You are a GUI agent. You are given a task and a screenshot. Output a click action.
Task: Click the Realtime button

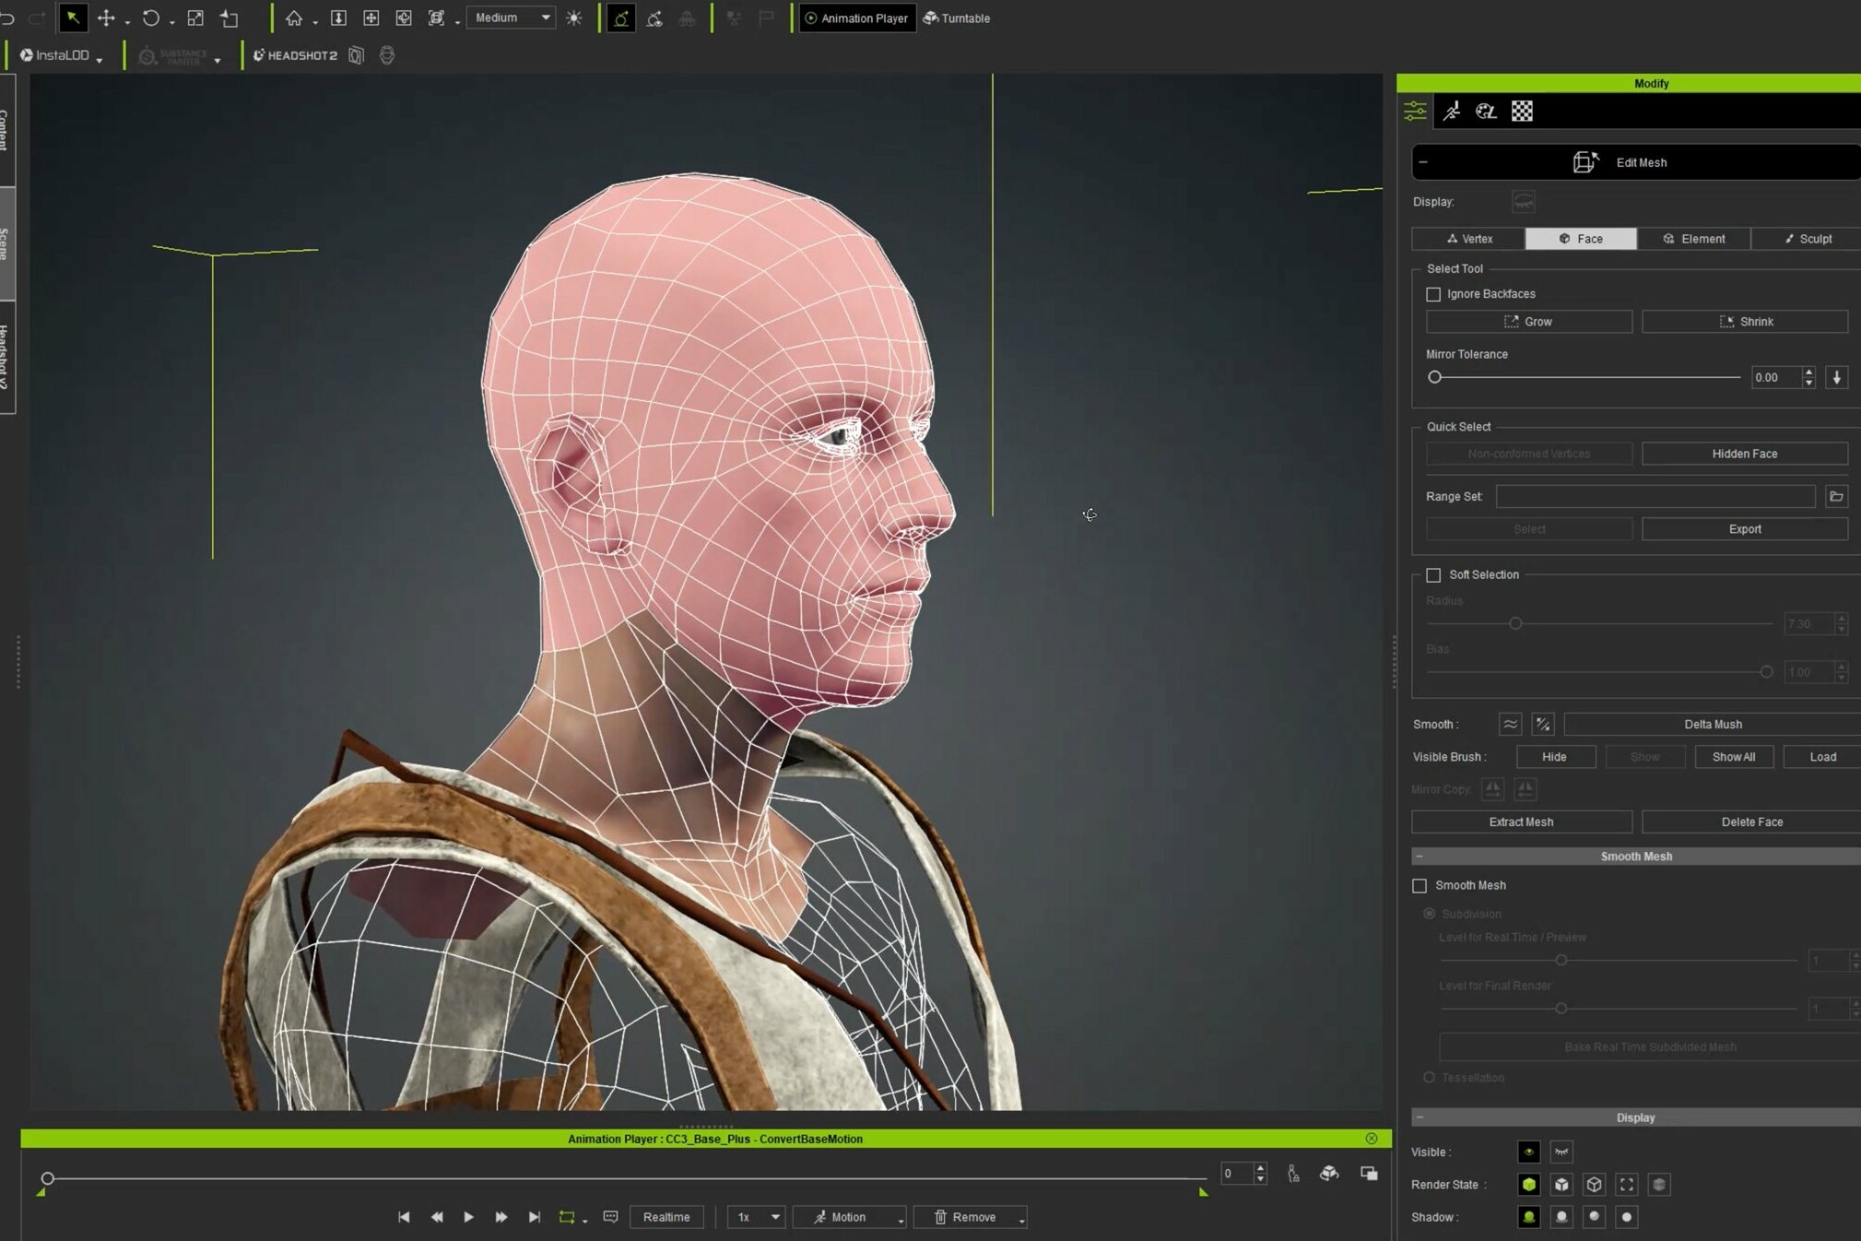(x=666, y=1217)
